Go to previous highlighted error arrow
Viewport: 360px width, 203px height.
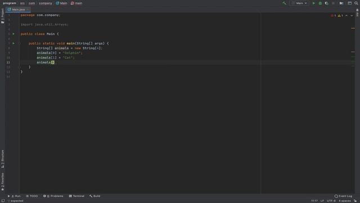click(346, 15)
